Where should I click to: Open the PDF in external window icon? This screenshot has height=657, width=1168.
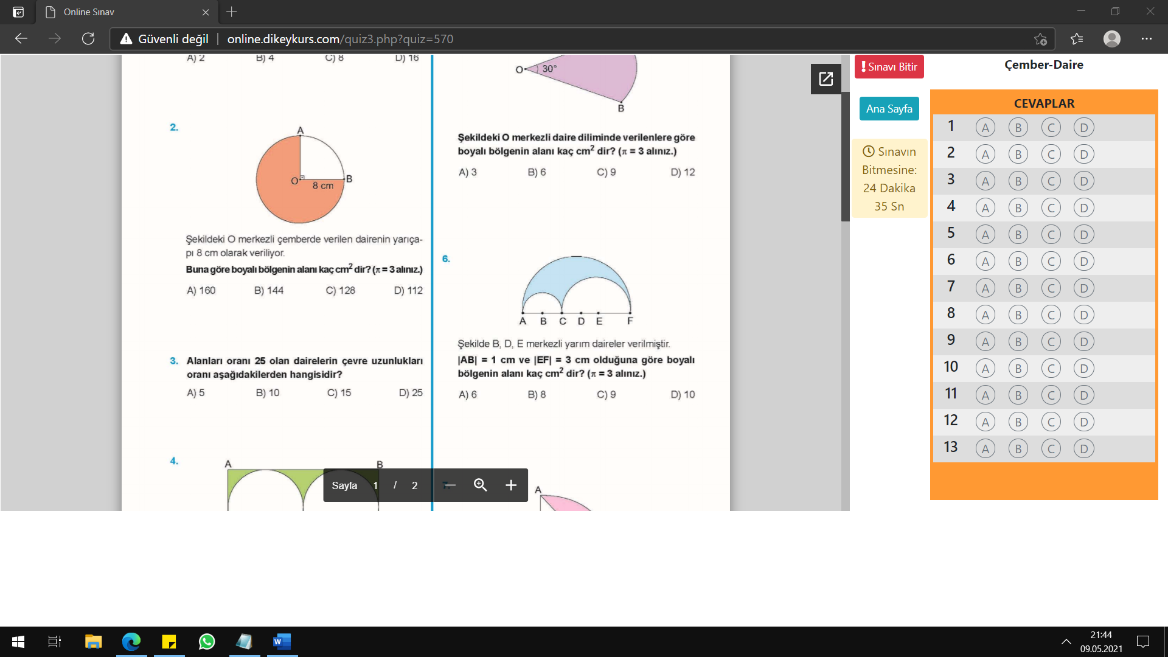[826, 79]
